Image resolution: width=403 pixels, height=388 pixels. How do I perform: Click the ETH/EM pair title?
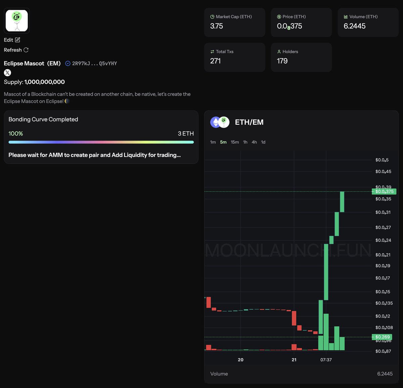(x=249, y=122)
